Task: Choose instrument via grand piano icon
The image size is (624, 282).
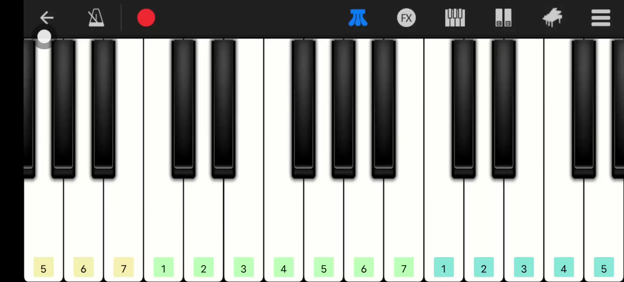Action: pos(552,18)
